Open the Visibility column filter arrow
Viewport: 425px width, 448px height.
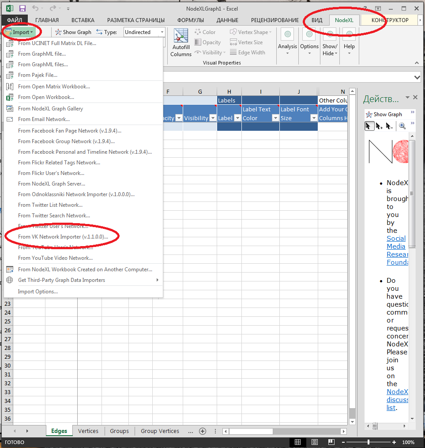pos(213,118)
